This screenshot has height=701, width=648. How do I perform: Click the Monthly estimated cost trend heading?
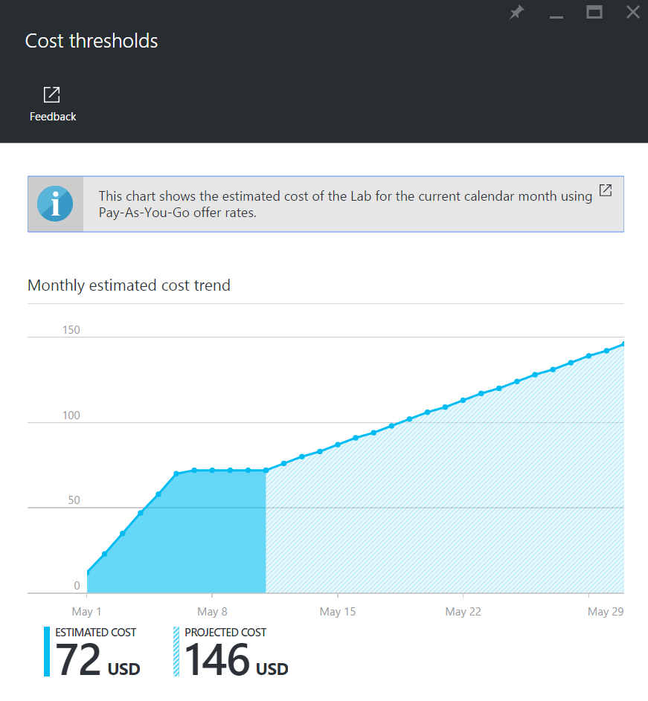pyautogui.click(x=129, y=285)
